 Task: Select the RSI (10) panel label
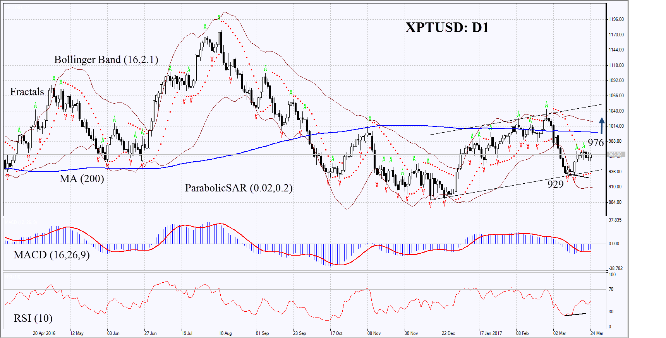[x=33, y=318]
